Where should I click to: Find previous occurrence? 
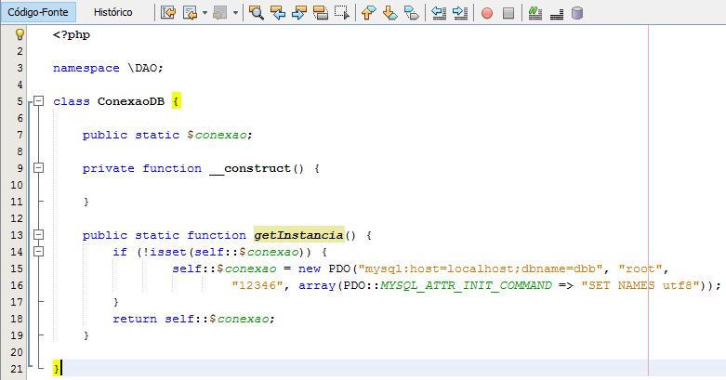278,12
